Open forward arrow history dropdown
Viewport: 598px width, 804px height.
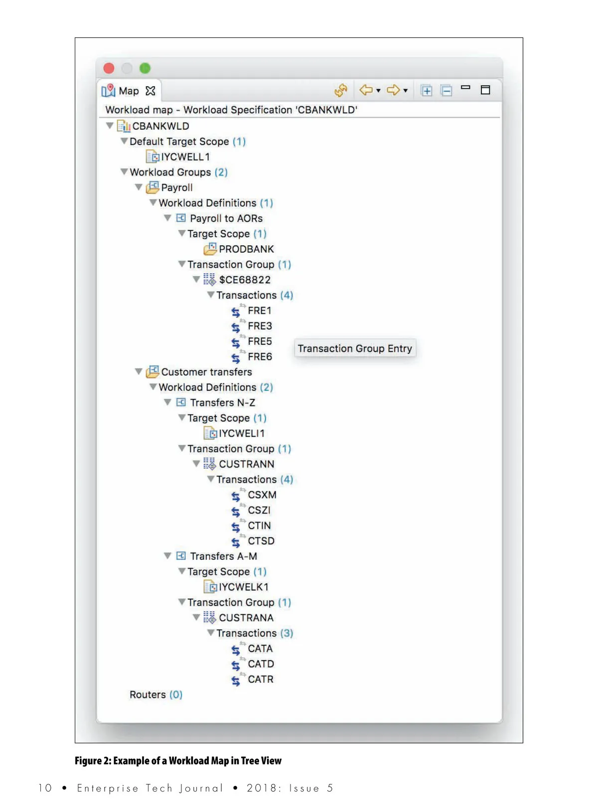(406, 91)
